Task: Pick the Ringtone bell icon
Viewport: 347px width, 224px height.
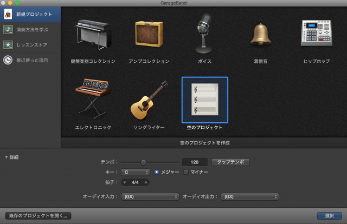Action: 261,34
